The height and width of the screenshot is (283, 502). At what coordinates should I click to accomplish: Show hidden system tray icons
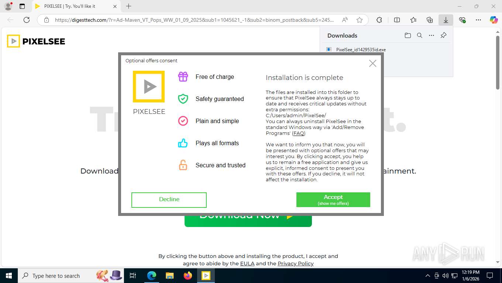[428, 276]
